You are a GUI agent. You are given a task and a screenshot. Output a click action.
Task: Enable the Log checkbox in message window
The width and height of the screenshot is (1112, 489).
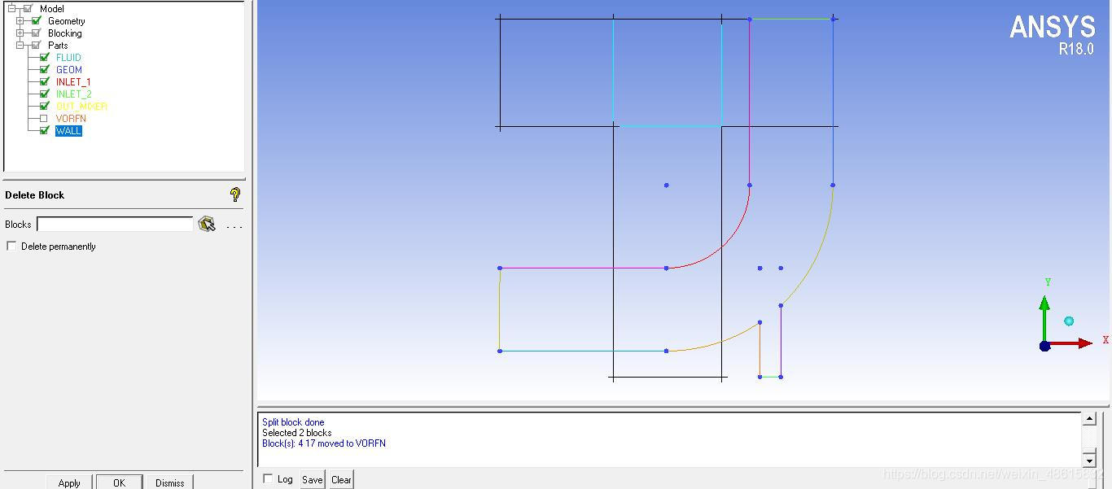(268, 479)
